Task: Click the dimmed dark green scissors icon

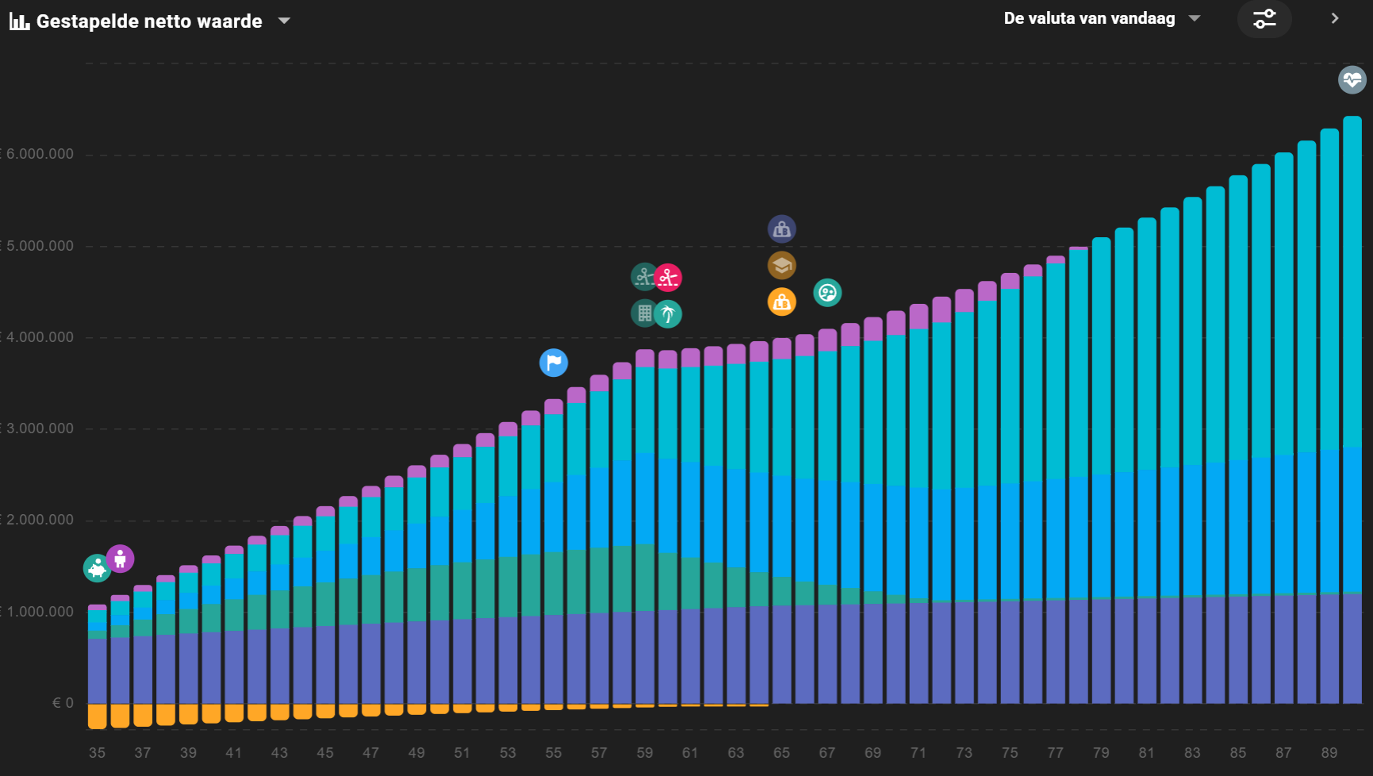Action: (x=643, y=276)
